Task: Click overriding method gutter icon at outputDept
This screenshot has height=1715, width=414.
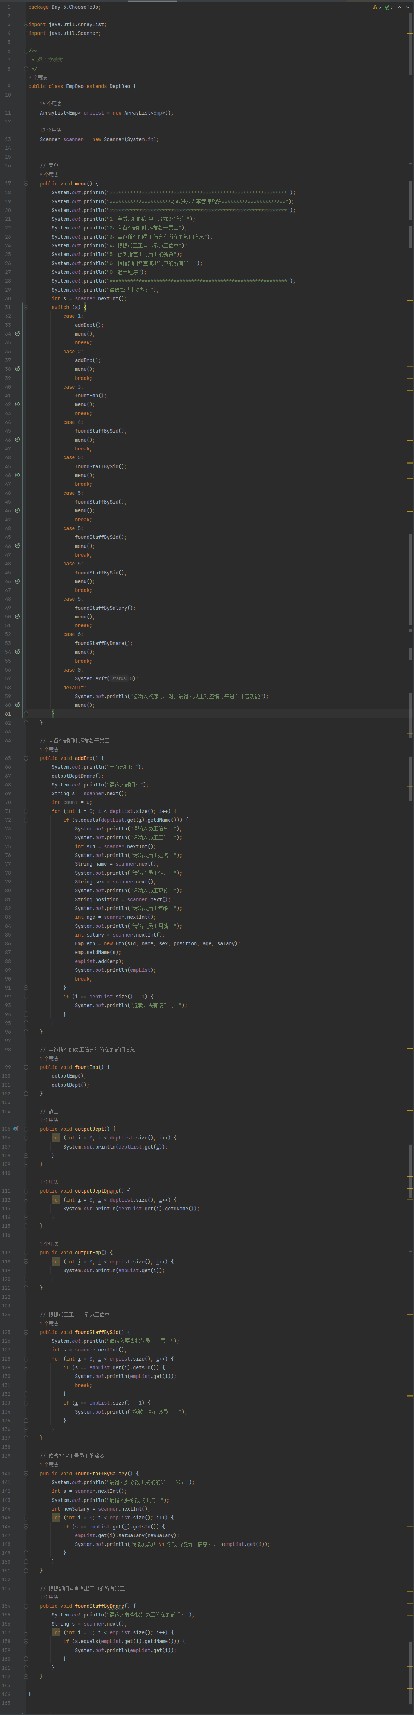Action: (x=16, y=1129)
